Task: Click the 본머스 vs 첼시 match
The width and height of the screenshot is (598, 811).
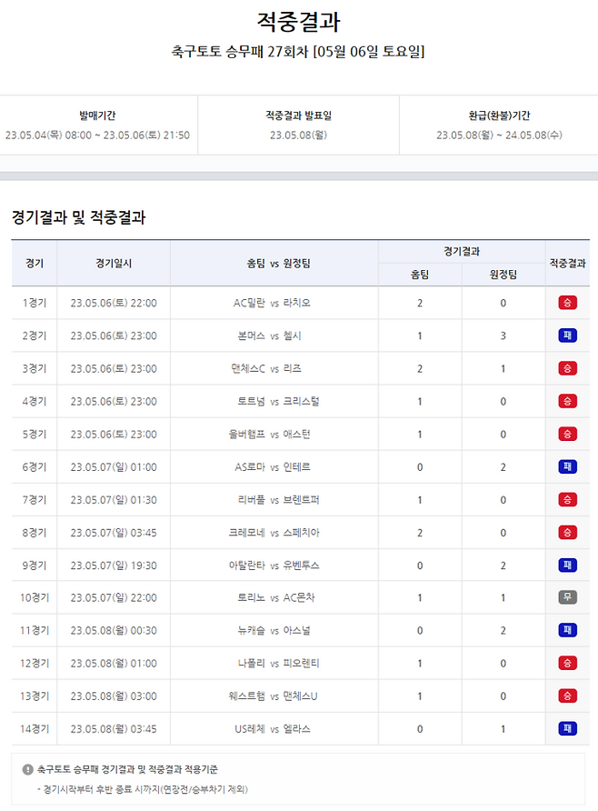Action: 269,335
